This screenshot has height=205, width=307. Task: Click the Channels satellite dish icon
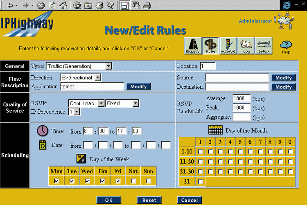click(111, 5)
